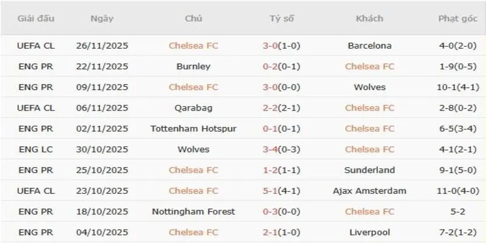Screen dimensions: 486x243
Task: Click the 'Giải đấu' column header
Action: pos(36,19)
